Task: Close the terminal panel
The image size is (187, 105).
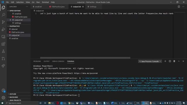Action: click(183, 61)
